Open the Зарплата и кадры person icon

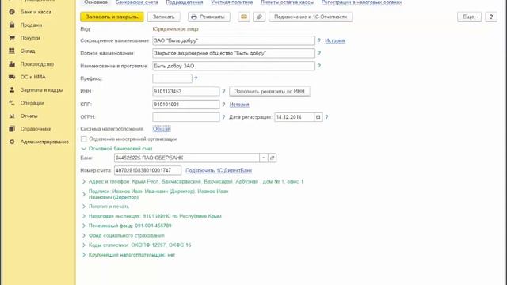tap(12, 89)
